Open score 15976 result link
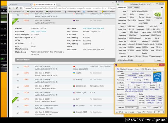 26,73
